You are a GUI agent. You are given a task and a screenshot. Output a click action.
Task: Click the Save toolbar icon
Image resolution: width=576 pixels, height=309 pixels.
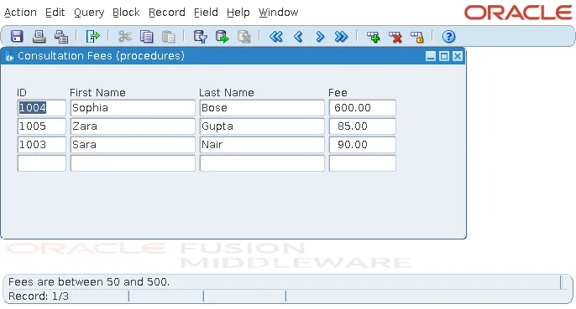click(17, 37)
